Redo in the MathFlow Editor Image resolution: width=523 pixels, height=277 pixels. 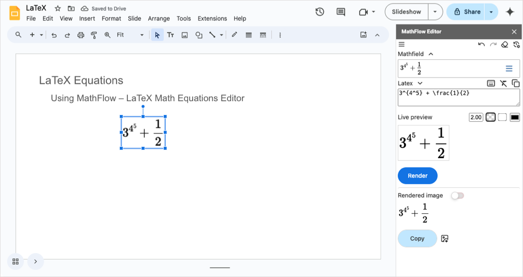(x=493, y=44)
